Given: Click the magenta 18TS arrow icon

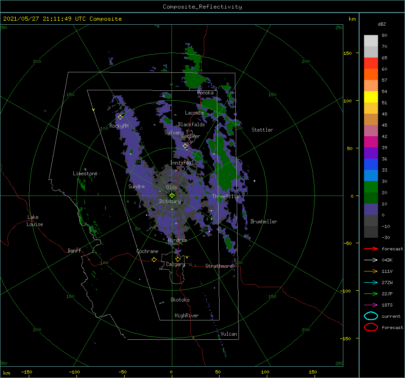Looking at the screenshot, I should click(371, 305).
